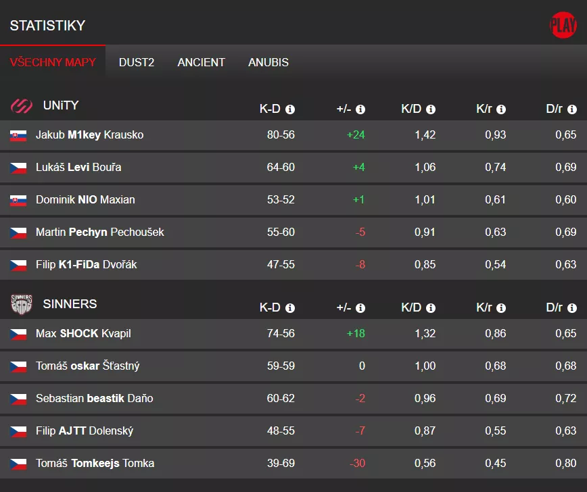
Task: Click the SINNERS team logo
Action: 22,305
